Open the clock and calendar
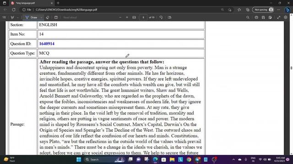The width and height of the screenshot is (293, 164). [279, 159]
